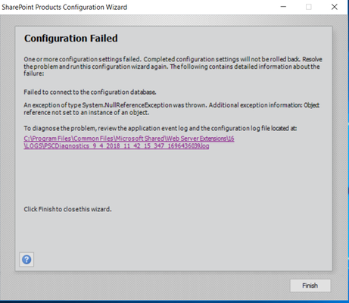
Task: Click the System.NullReferenceException error message line
Action: pyautogui.click(x=172, y=105)
